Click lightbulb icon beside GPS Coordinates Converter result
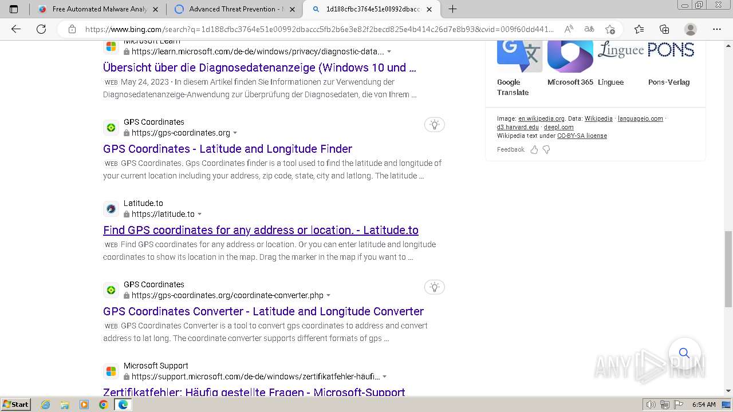The width and height of the screenshot is (733, 412). tap(435, 287)
